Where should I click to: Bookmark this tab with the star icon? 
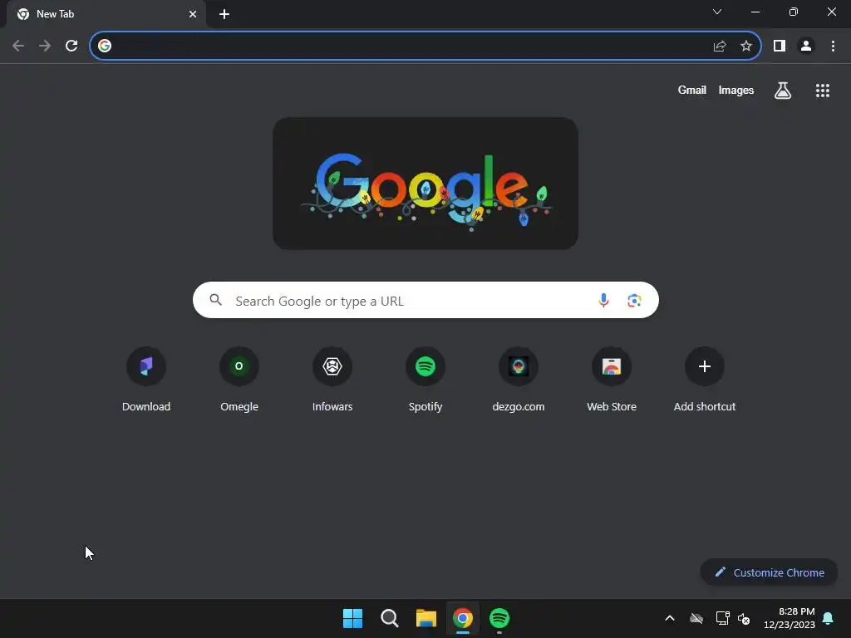746,47
